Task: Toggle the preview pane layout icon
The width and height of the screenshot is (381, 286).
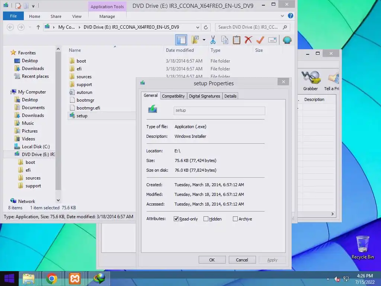Action: (181, 40)
